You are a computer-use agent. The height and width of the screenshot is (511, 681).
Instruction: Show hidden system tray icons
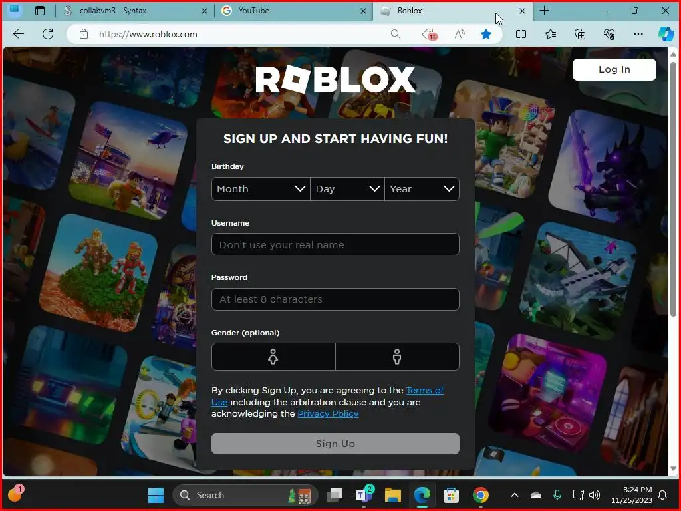point(515,495)
